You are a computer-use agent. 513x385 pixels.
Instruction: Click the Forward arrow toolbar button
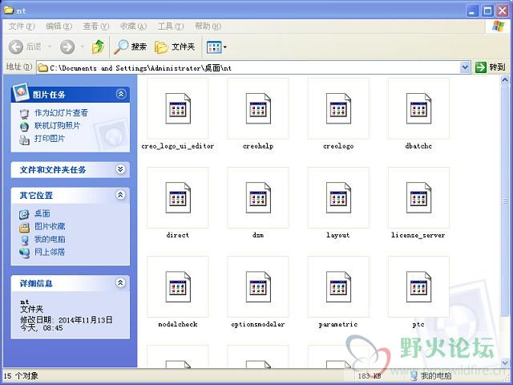click(x=67, y=47)
